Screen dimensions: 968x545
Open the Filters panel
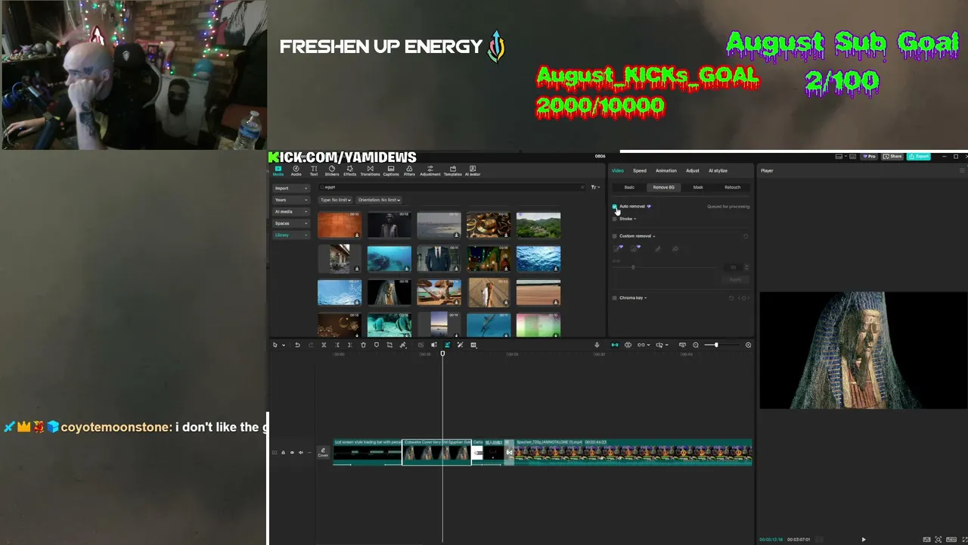(x=409, y=170)
